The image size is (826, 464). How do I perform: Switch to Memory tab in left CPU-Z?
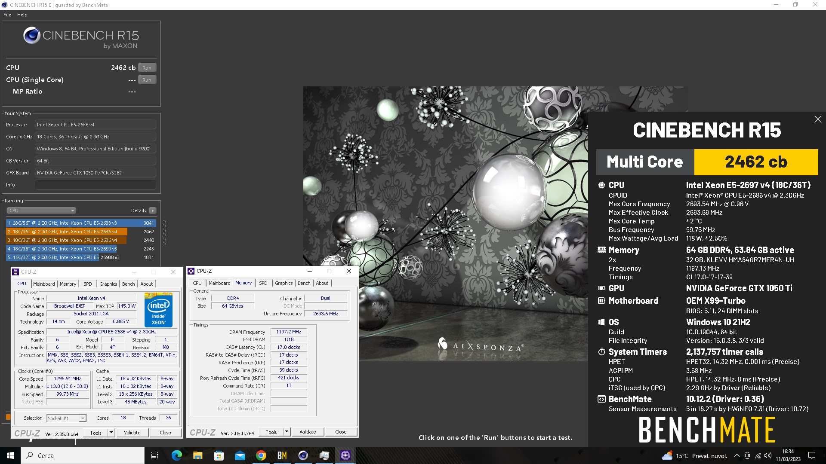click(x=68, y=284)
